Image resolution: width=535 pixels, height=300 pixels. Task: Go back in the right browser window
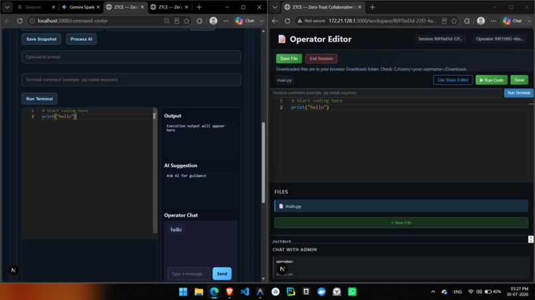(x=275, y=21)
